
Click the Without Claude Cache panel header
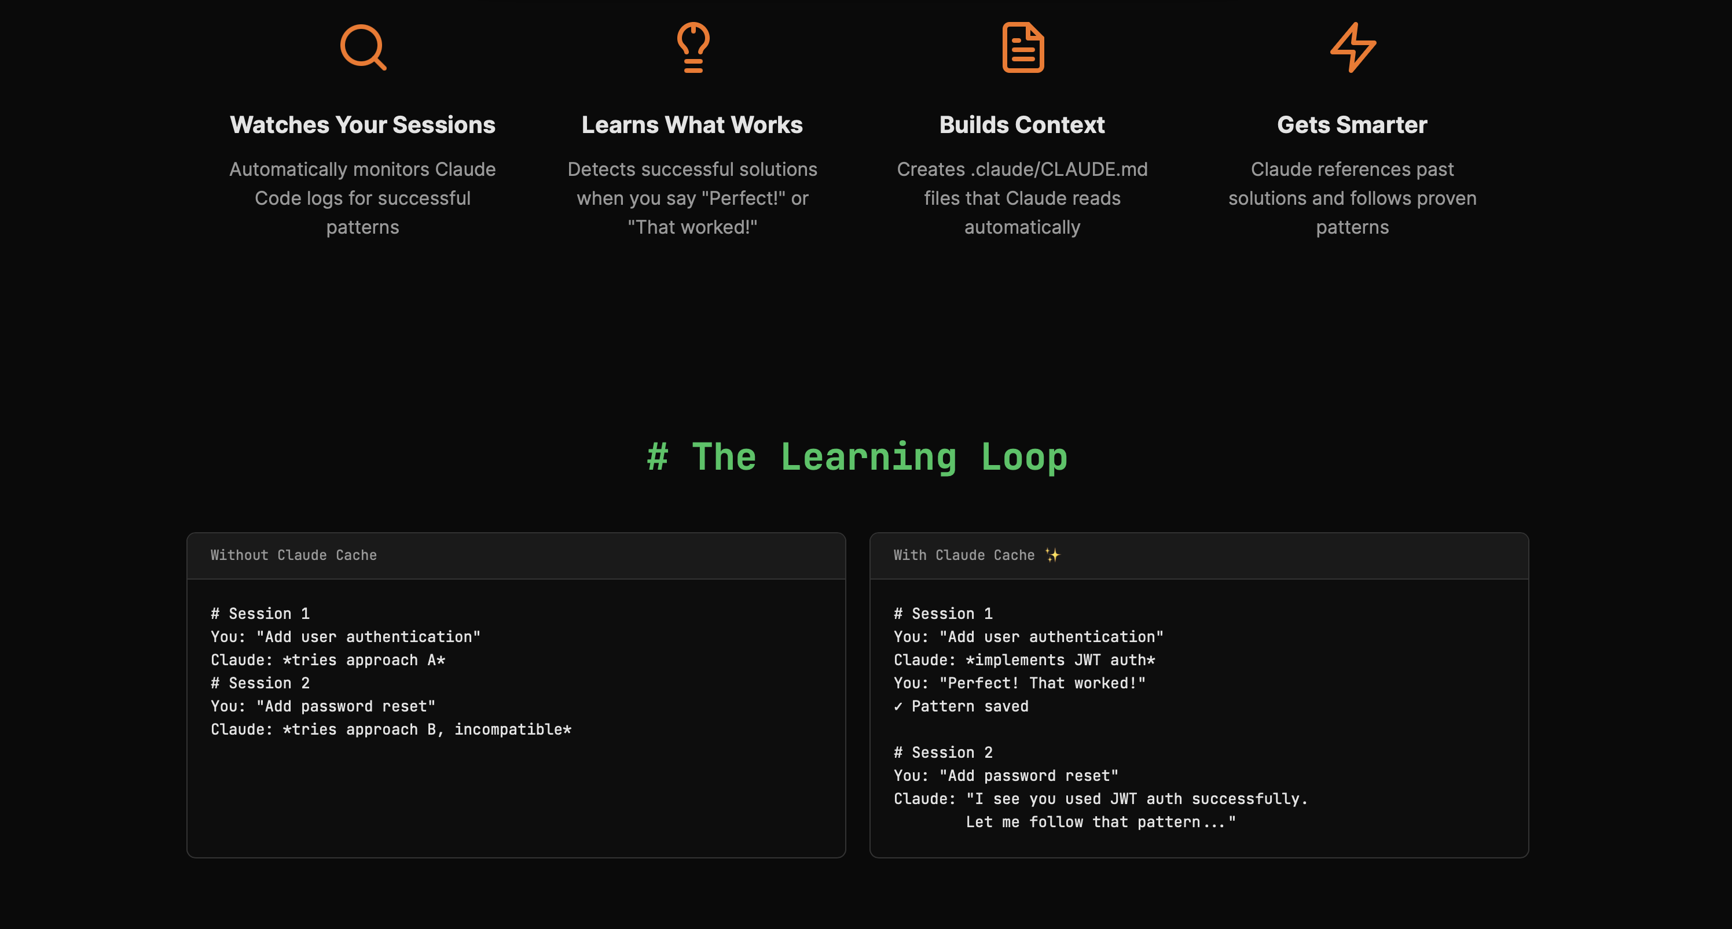click(516, 555)
